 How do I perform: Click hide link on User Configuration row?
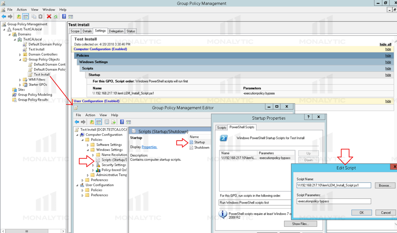click(388, 101)
